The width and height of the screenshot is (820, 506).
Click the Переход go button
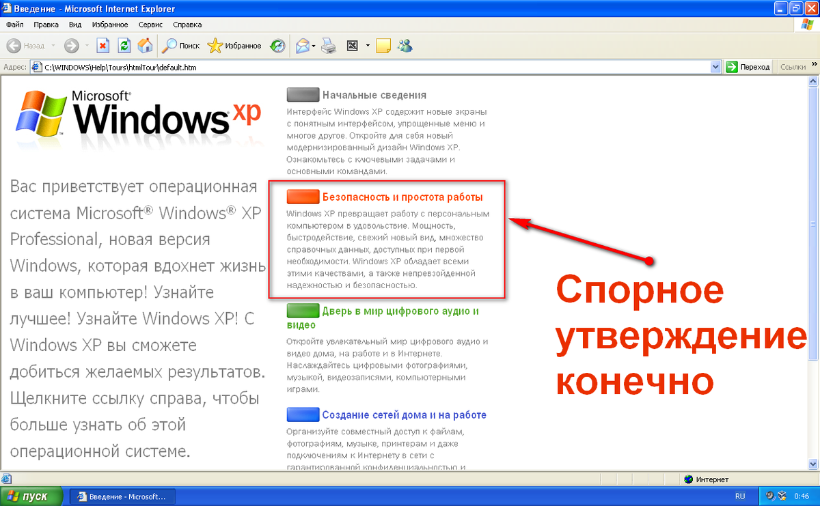pos(748,67)
